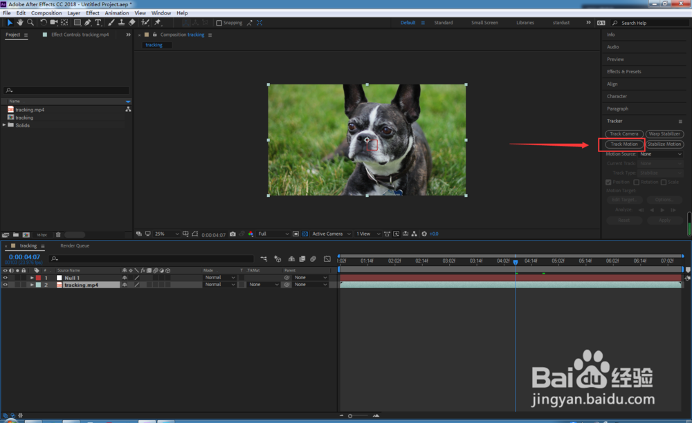Viewport: 692px width, 423px height.
Task: Open the 25% magnification dropdown
Action: [x=166, y=234]
